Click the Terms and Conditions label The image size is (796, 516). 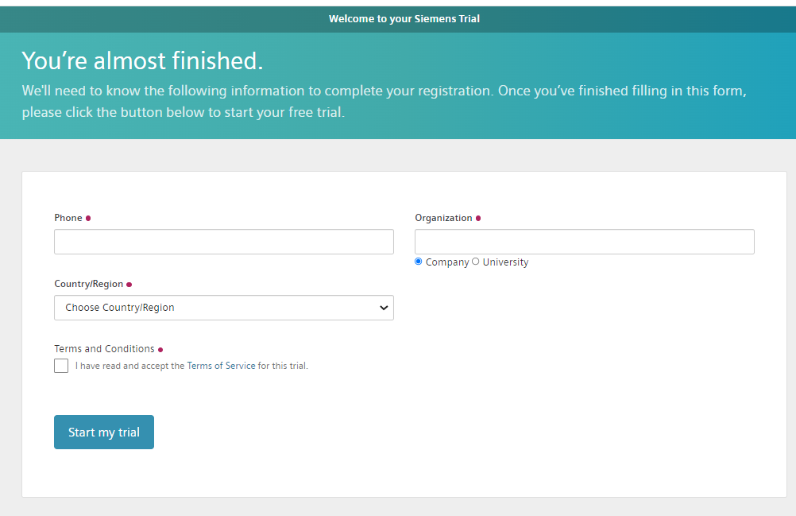(104, 349)
